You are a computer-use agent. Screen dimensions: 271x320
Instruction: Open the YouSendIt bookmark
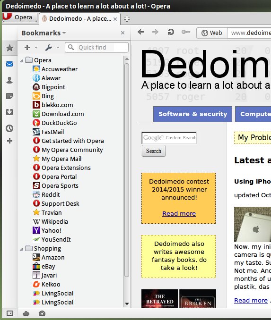point(52,240)
